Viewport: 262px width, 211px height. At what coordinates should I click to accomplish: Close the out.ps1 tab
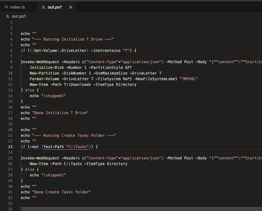click(x=71, y=7)
